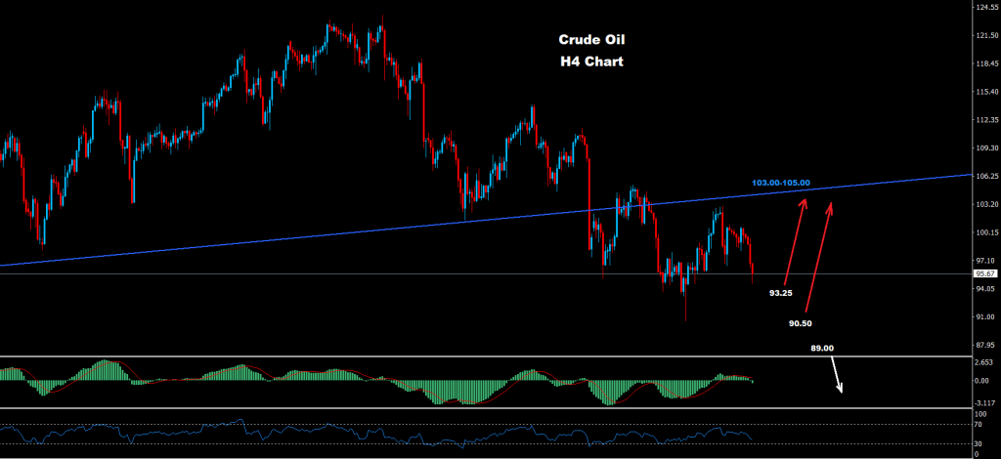Select the white downward arrow
1001x459 pixels.
(x=837, y=374)
